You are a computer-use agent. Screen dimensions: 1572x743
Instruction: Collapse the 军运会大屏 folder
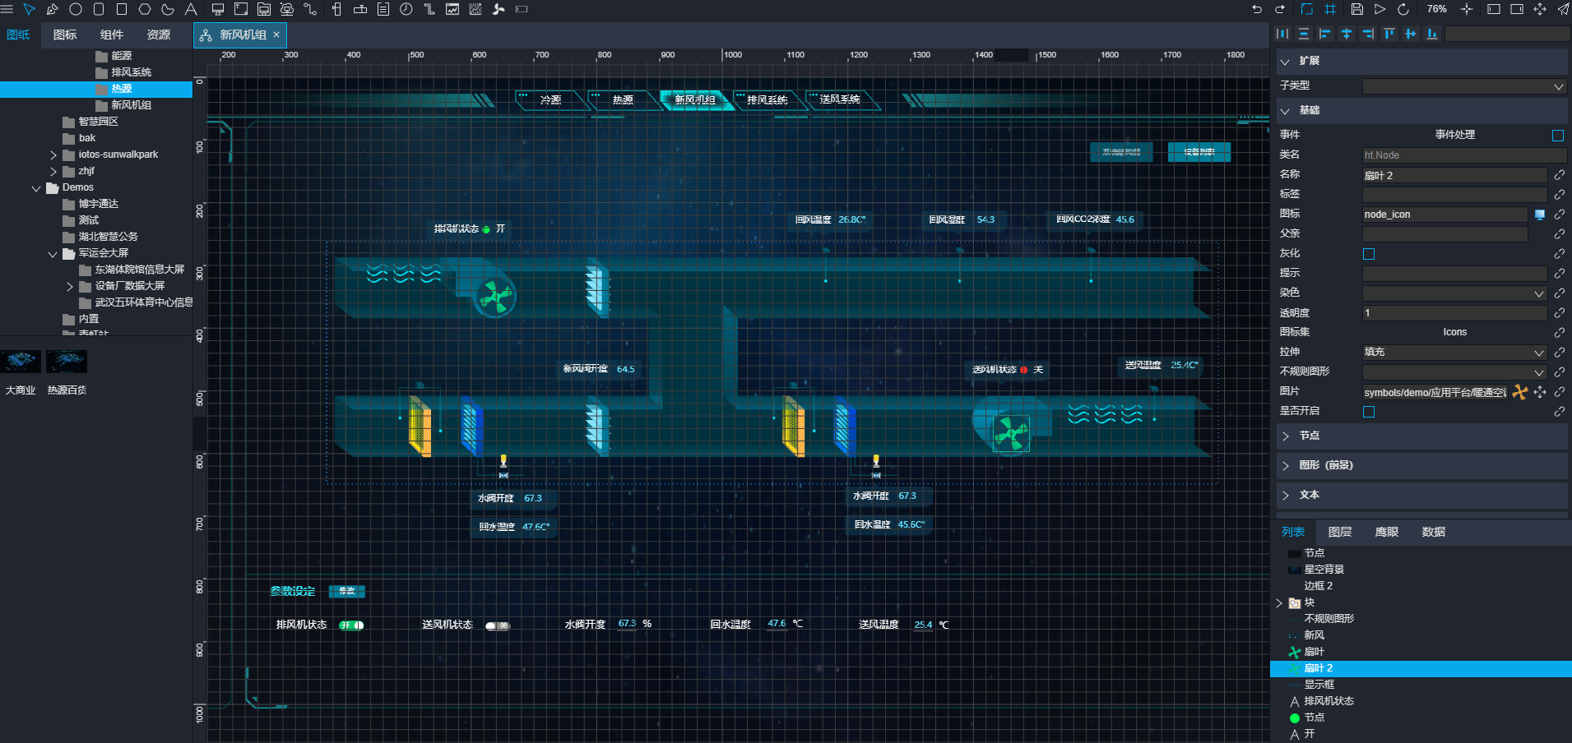pyautogui.click(x=53, y=254)
